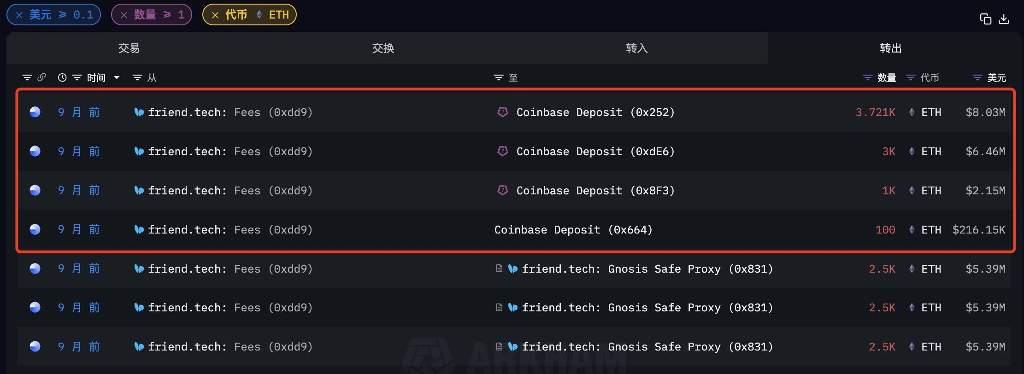Open the filter icon beside 美元 header
Screen dimensions: 1024x374
[x=977, y=78]
